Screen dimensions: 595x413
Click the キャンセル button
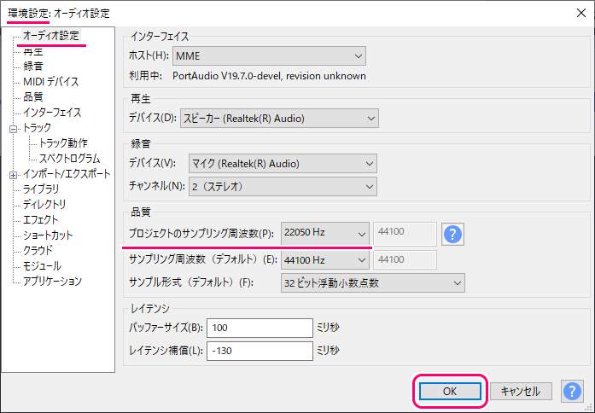pyautogui.click(x=520, y=391)
